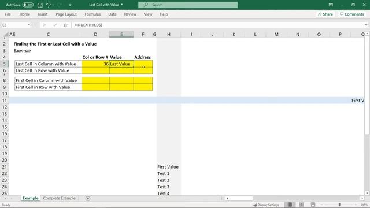Click the Search box in title bar

188,5
